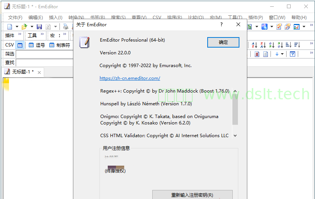Open dropdown beside blue down arrow

282,54
